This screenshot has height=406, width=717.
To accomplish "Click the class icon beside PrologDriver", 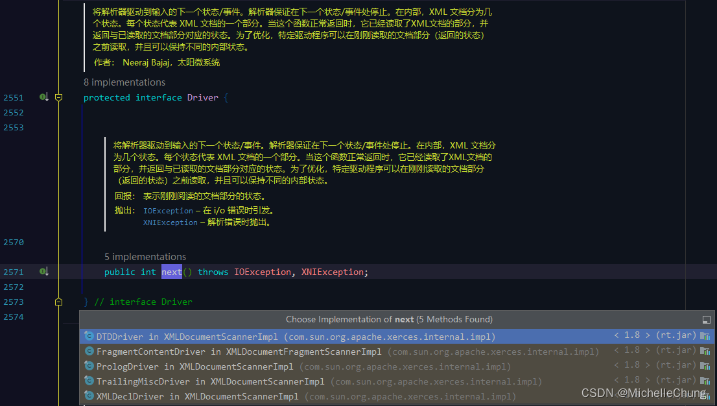I will tap(89, 364).
